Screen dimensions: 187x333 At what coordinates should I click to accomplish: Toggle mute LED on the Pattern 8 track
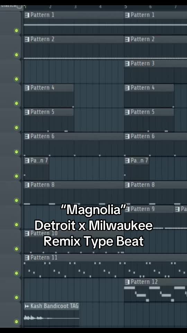(x=16, y=200)
